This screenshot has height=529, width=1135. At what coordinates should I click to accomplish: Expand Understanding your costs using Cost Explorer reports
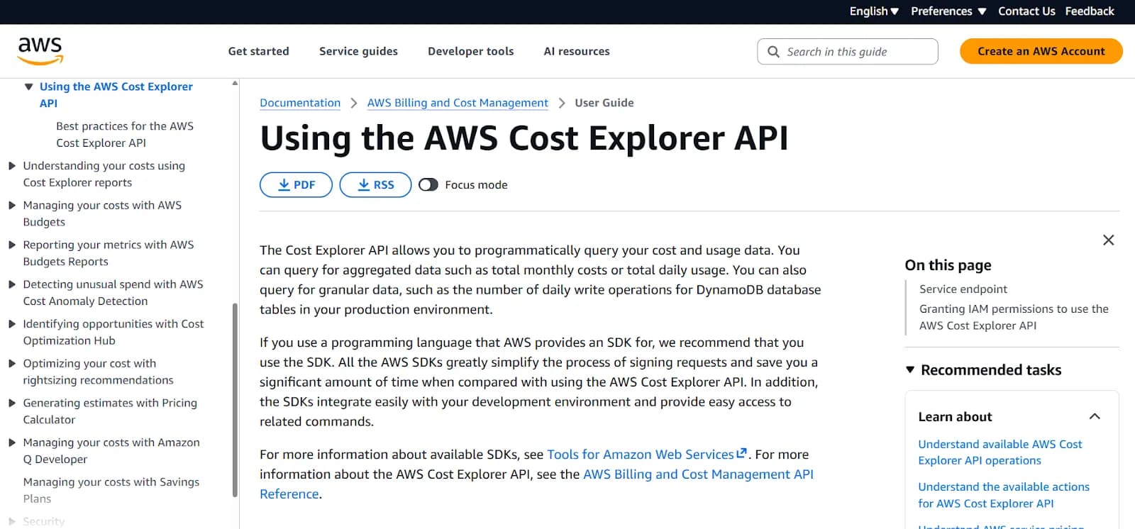[x=12, y=166]
